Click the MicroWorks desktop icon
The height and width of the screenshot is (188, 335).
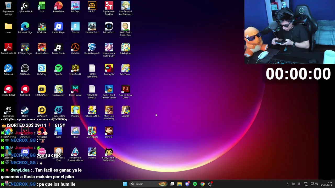click(109, 28)
